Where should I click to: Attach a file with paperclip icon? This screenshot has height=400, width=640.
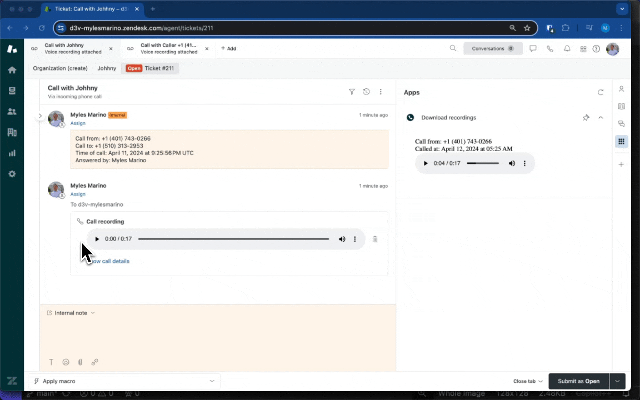point(80,362)
